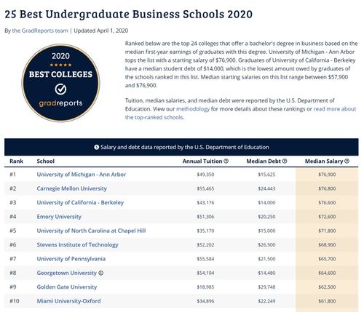Click the 2020 Best Colleges gradreports badge
This screenshot has width=364, height=312.
[60, 83]
